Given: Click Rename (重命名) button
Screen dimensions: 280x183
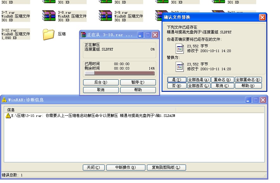Looking at the screenshot, I should 222,80.
